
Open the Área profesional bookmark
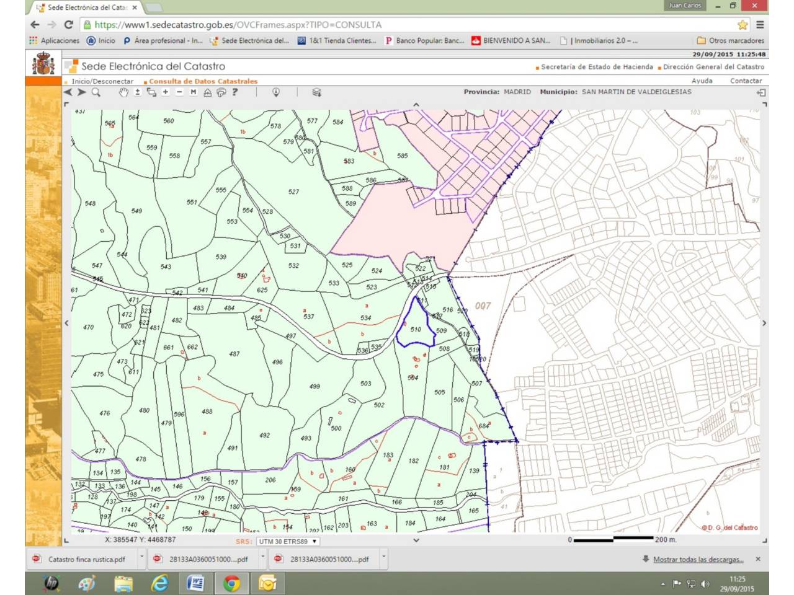coord(163,40)
